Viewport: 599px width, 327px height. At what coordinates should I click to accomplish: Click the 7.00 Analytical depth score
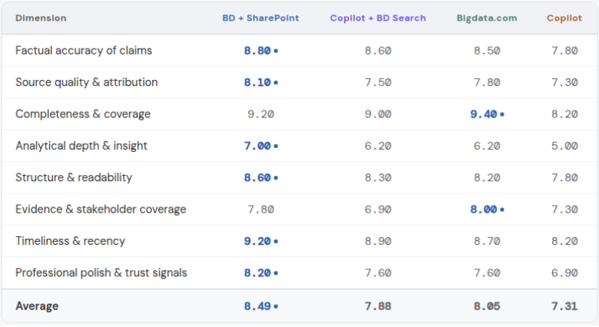[x=258, y=145]
